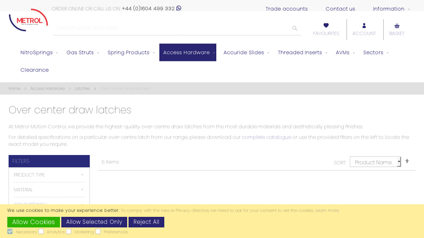The image size is (424, 238).
Task: Open the Gas Struts menu
Action: pos(82,52)
